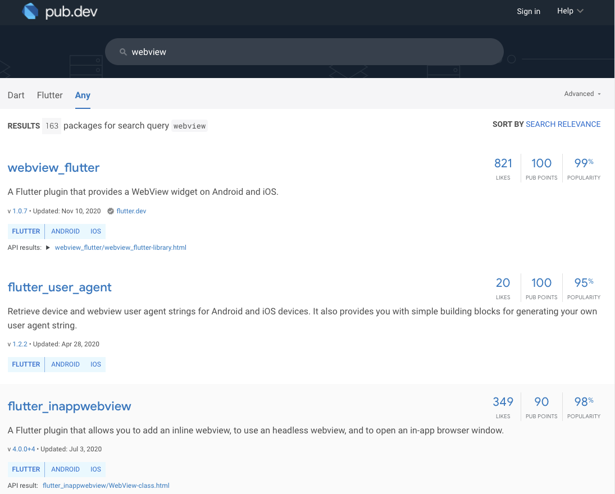Click the 95% popularity of flutter_user_agent
This screenshot has height=494, width=615.
584,288
